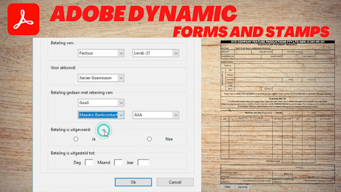Expand the LeveL-21 dropdown
Image resolution: width=341 pixels, height=192 pixels.
(x=156, y=53)
